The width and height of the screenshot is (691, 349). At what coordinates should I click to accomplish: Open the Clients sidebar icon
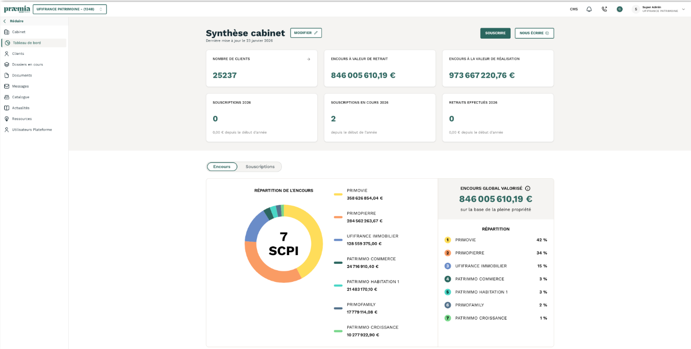tap(6, 54)
